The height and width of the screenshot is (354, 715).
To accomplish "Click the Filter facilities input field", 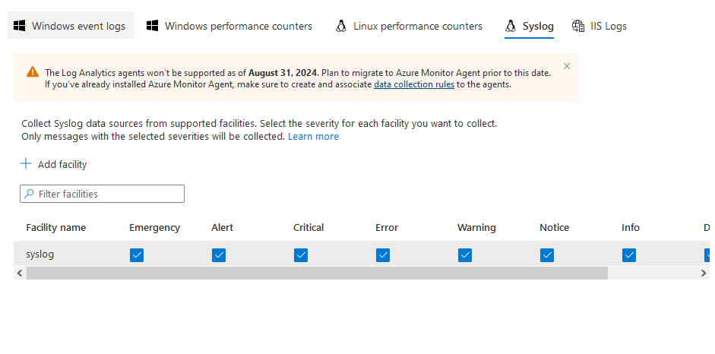I will (106, 194).
